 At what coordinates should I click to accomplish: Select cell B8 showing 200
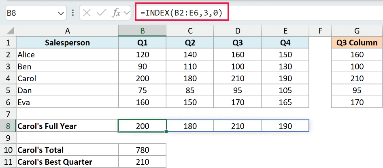[x=143, y=126]
